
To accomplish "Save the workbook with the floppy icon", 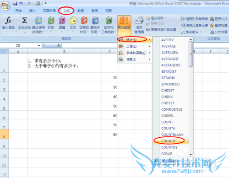I will (x=15, y=3).
